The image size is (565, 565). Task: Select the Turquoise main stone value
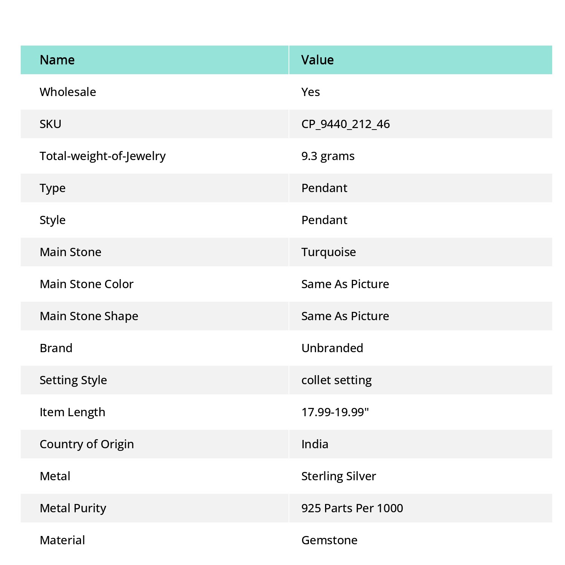click(x=328, y=252)
